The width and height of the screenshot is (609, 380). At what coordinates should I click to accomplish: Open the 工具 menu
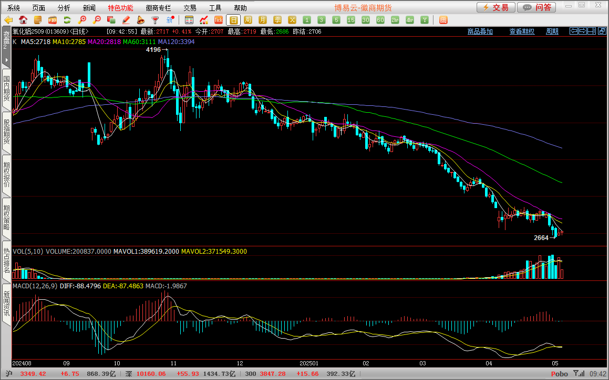[x=215, y=8]
